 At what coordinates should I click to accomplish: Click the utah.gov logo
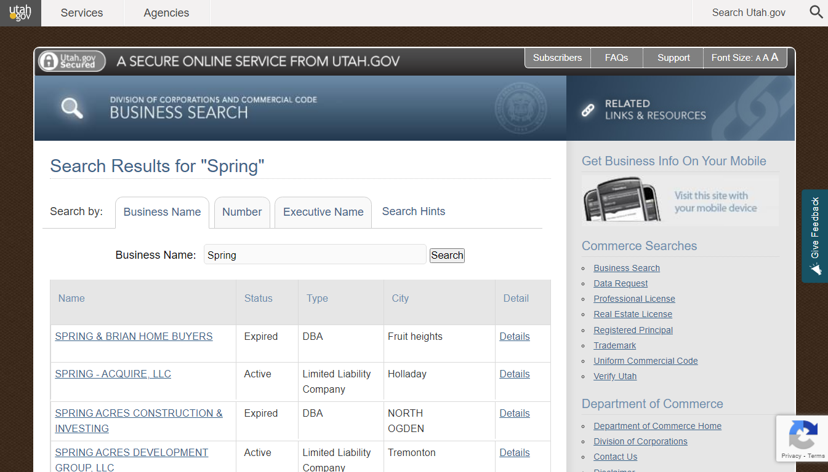(x=20, y=13)
